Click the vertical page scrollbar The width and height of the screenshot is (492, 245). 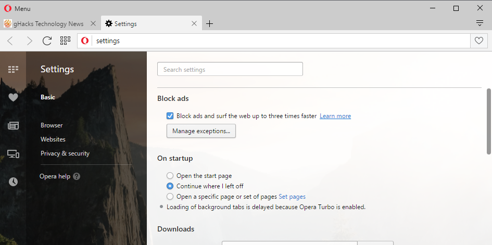click(488, 121)
